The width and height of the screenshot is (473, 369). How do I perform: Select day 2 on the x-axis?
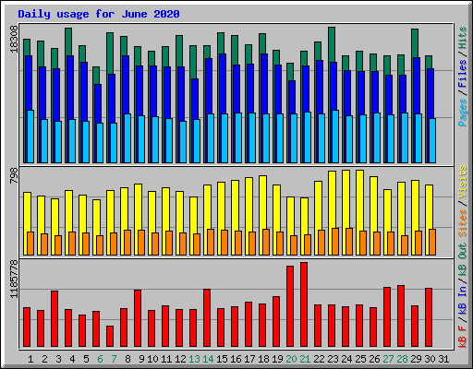point(44,359)
